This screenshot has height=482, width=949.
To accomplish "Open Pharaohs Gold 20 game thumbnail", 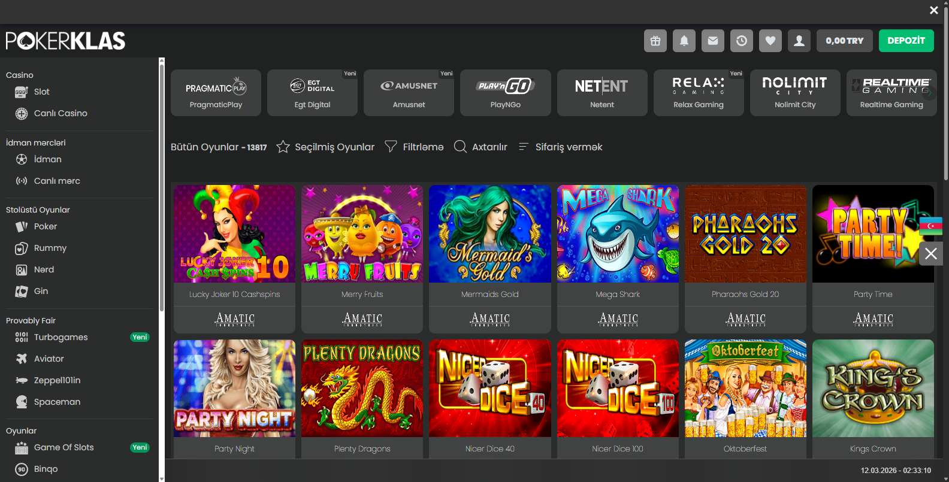I will tap(745, 234).
